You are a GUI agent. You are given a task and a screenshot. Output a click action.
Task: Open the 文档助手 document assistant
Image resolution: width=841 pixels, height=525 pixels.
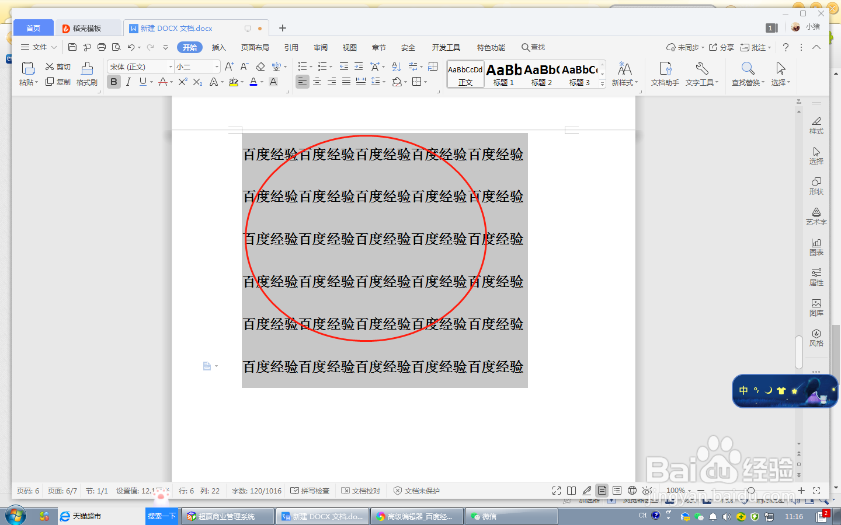[665, 74]
